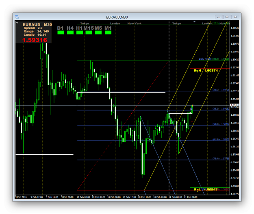Screen dimensions: 254x214
Task: Click the (38.2) - 1.59182 Fibonacci label
Action: click(x=221, y=109)
